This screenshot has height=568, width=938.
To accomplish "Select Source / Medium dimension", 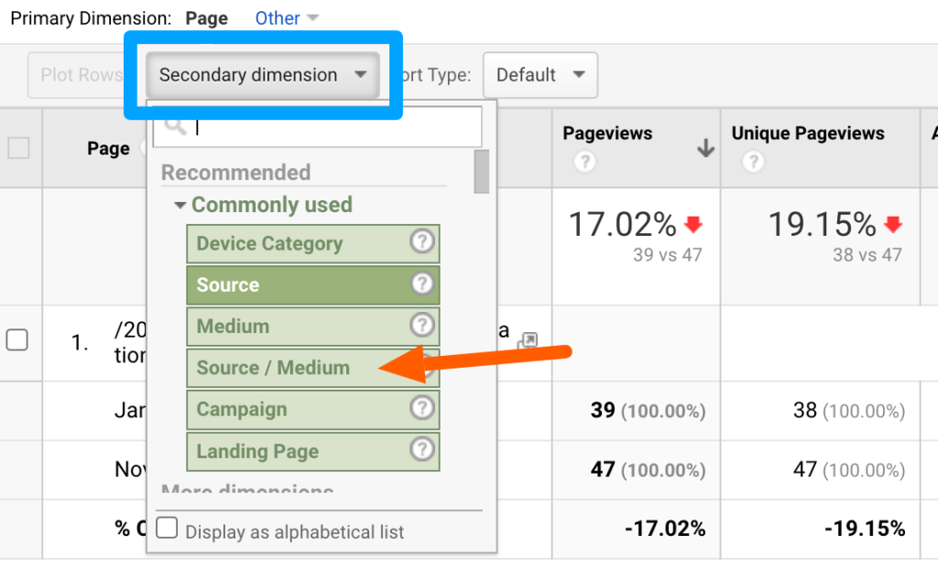I will click(x=313, y=368).
